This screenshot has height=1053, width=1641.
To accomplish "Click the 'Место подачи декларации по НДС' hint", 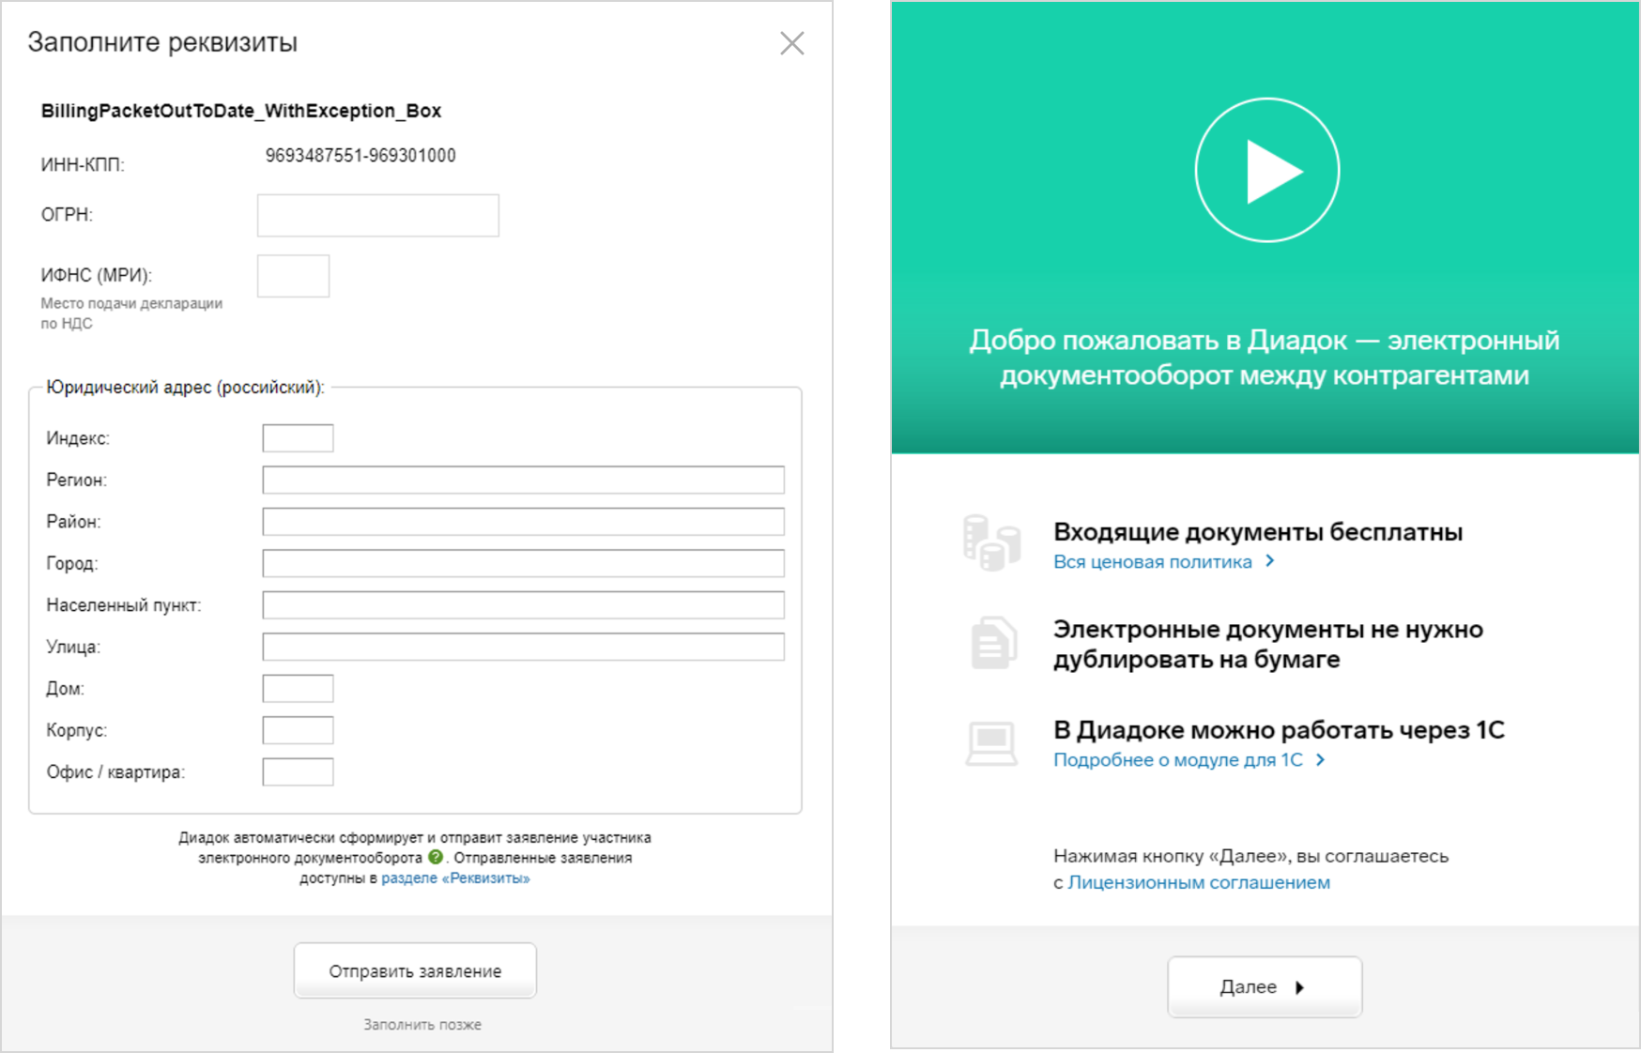I will pos(131,313).
